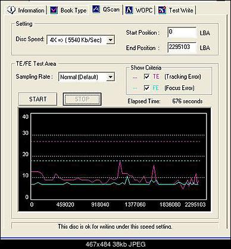Select the QScan tab label
Image resolution: width=231 pixels, height=249 pixels.
111,10
